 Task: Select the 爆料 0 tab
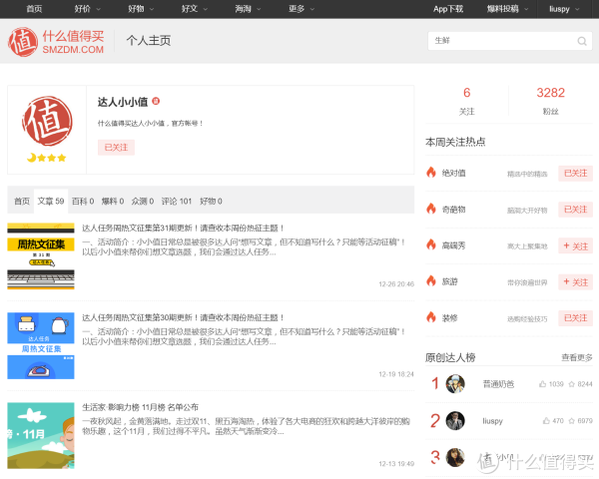(x=113, y=201)
